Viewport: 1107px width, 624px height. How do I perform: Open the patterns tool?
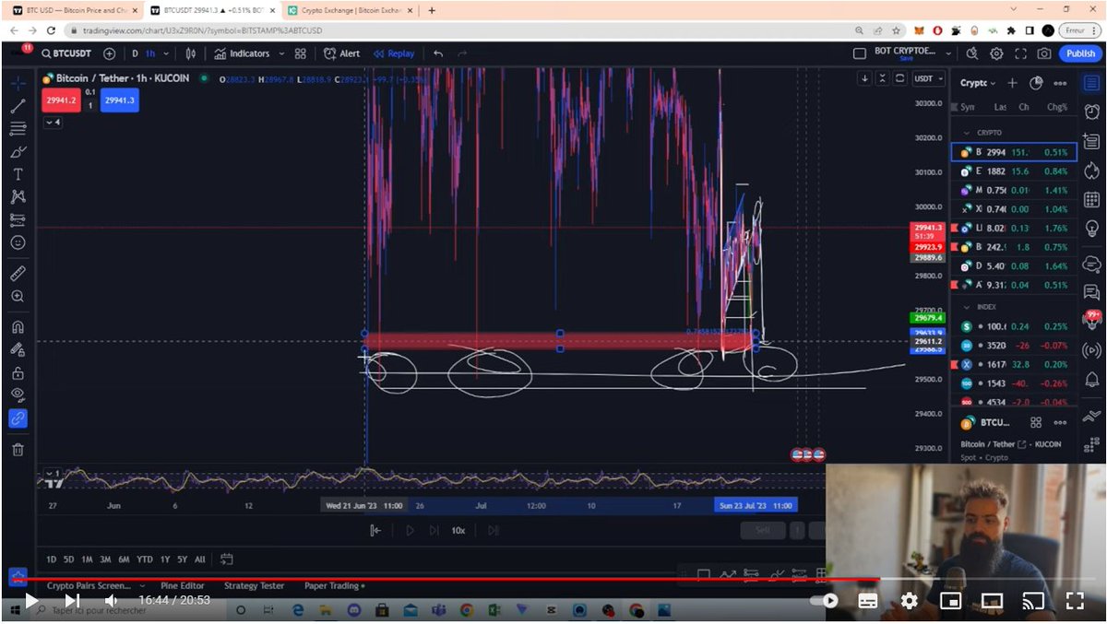coord(18,196)
